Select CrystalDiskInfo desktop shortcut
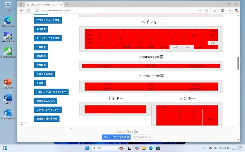The height and width of the screenshot is (152, 245). 8,37
